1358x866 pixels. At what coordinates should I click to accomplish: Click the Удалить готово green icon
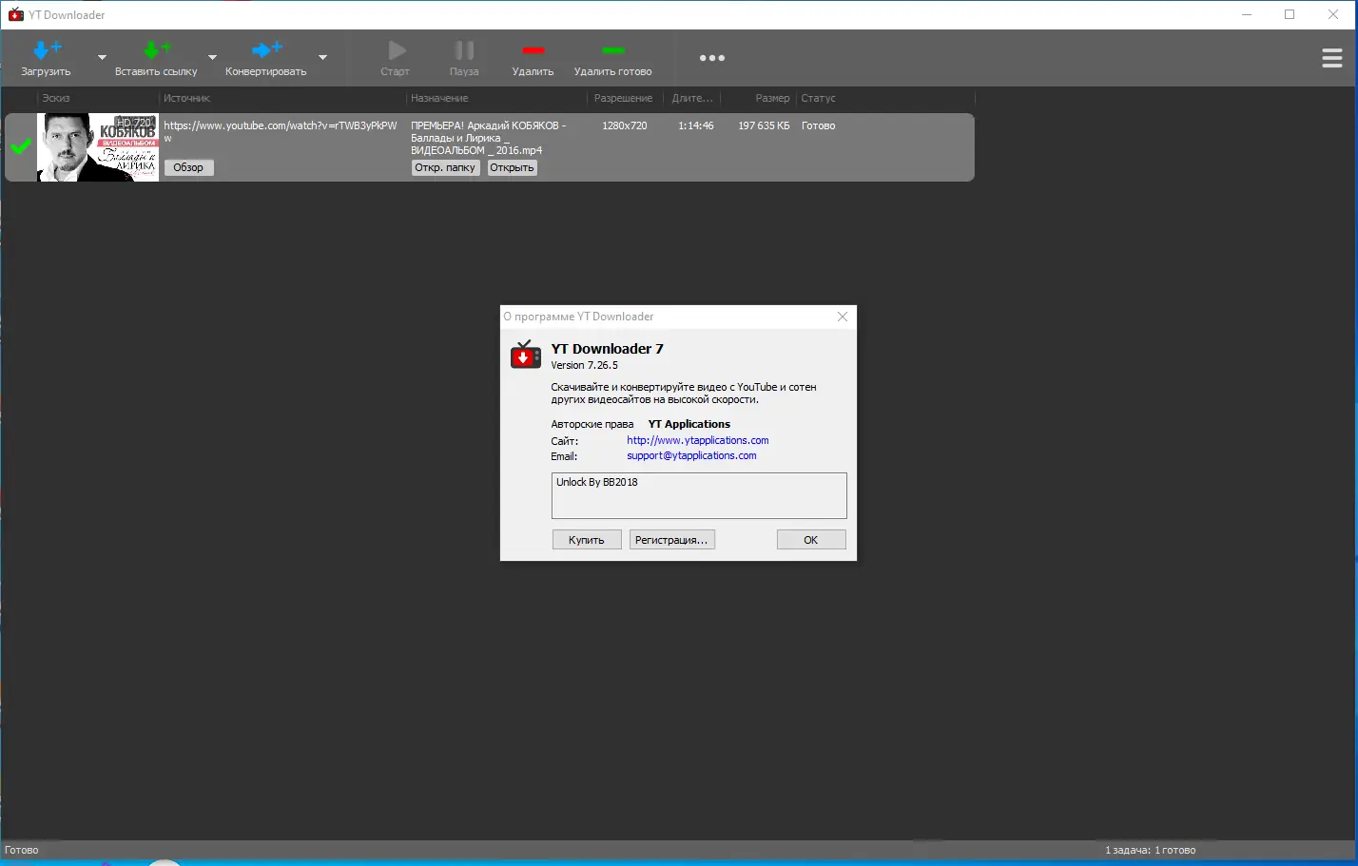coord(613,49)
